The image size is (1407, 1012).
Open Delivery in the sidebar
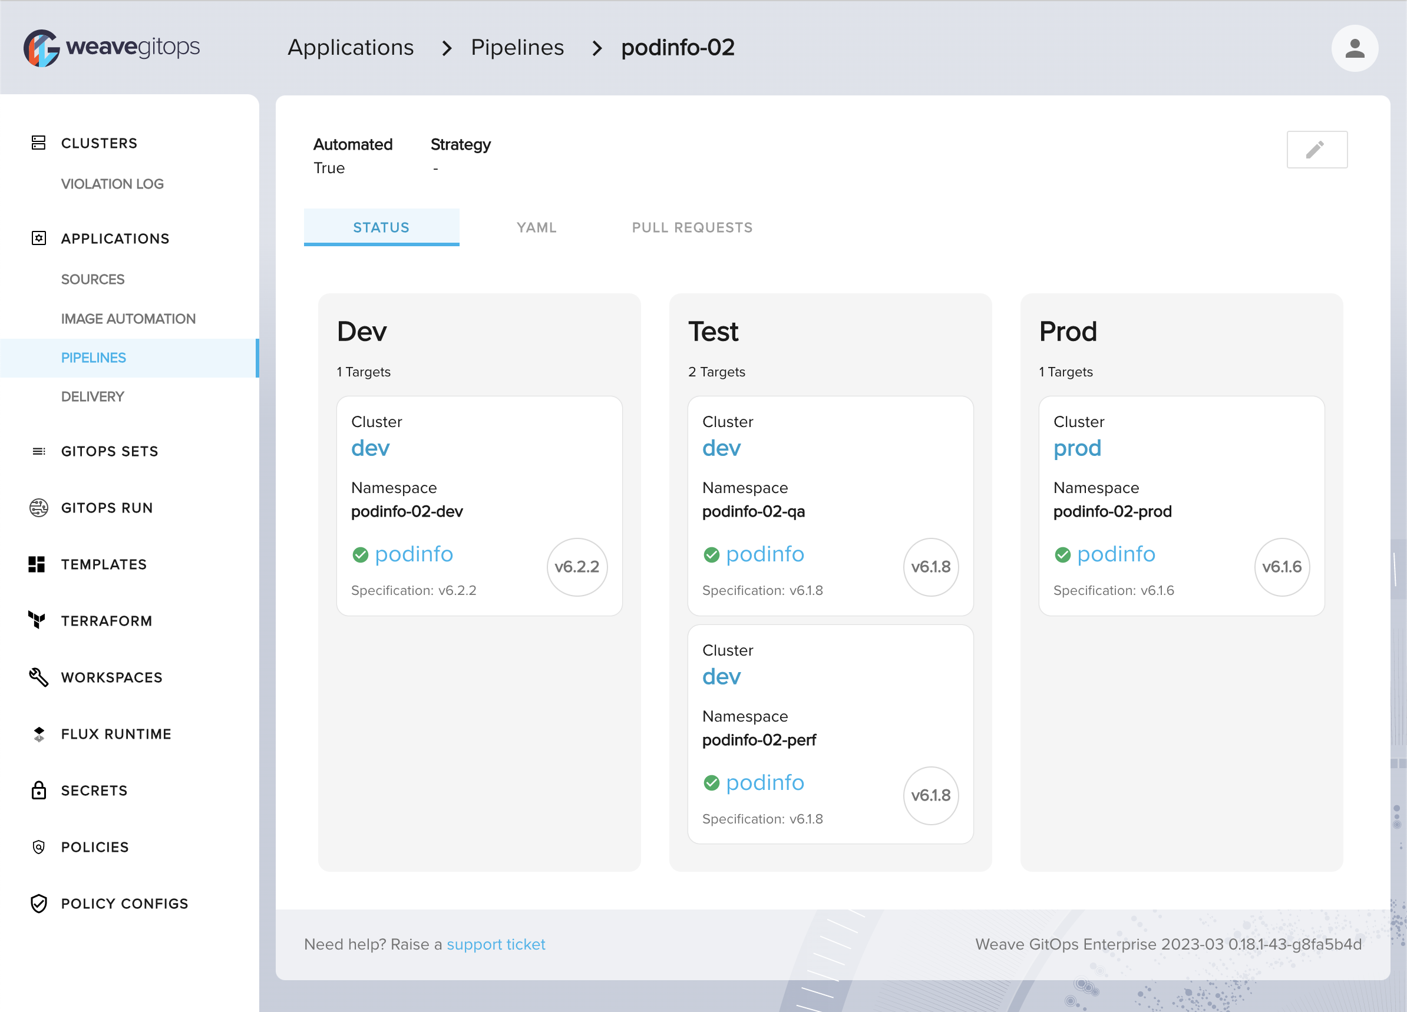(x=93, y=396)
